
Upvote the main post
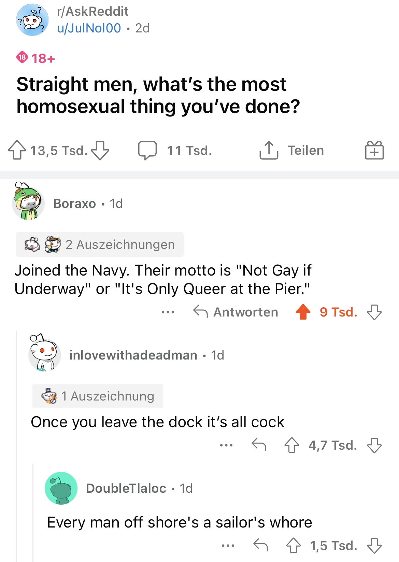tap(17, 151)
